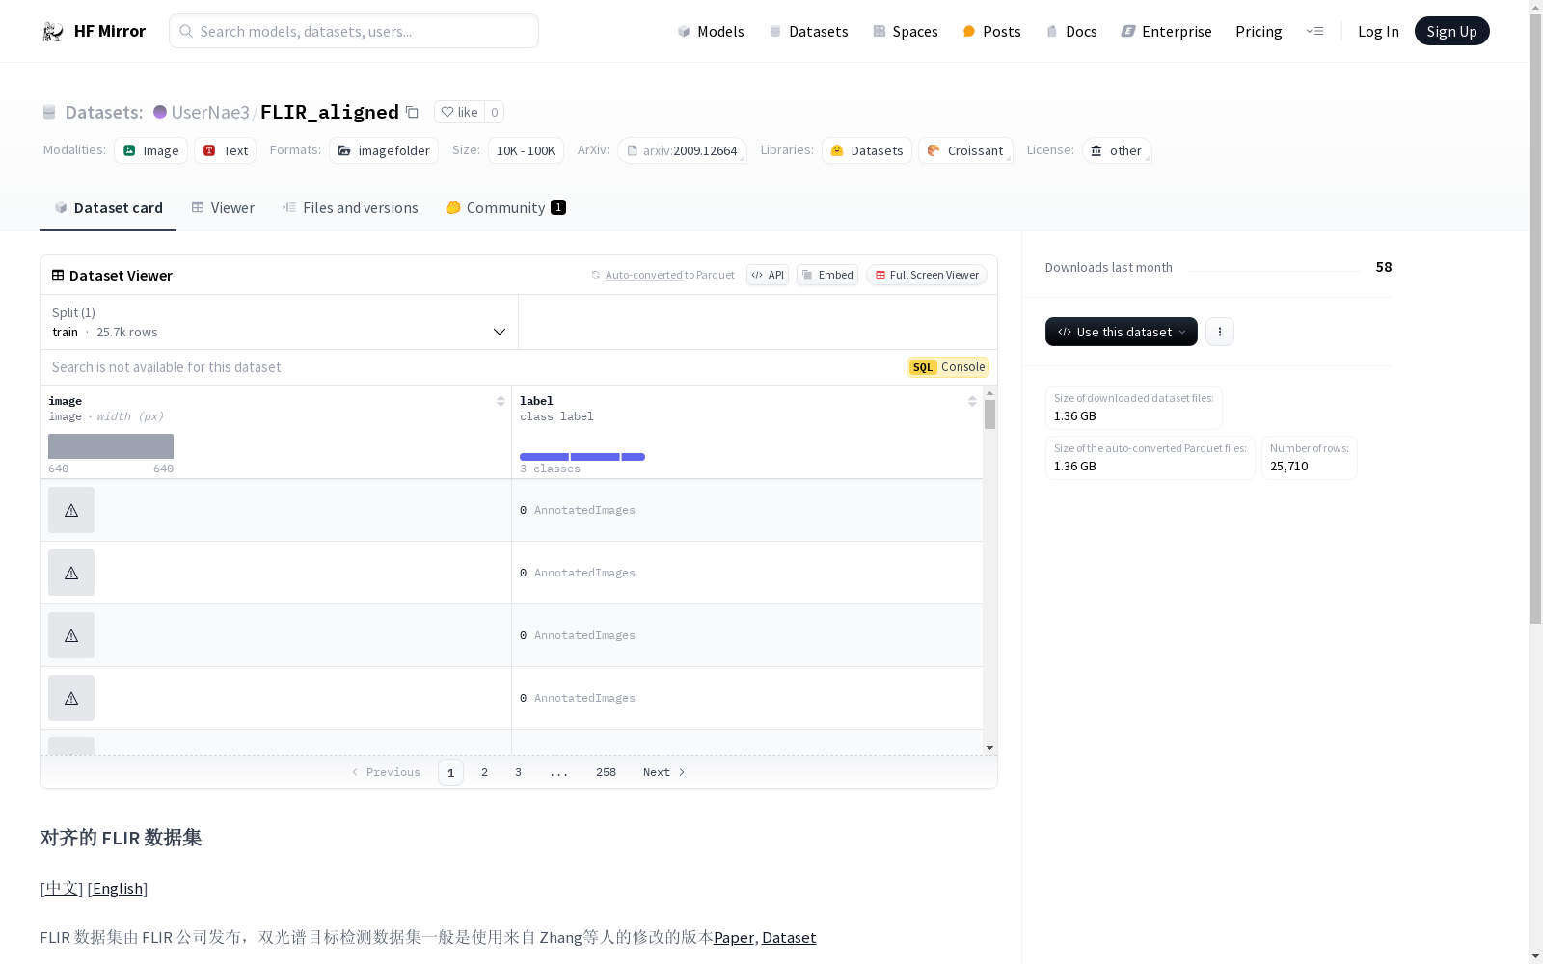Open the [中文] language link
1543x964 pixels.
tap(62, 888)
